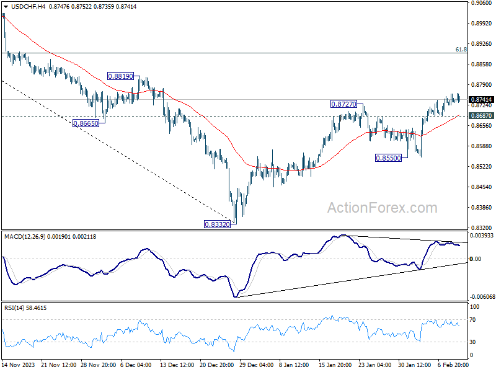
Task: Select the current price tag 0.87414
Action: (481, 100)
